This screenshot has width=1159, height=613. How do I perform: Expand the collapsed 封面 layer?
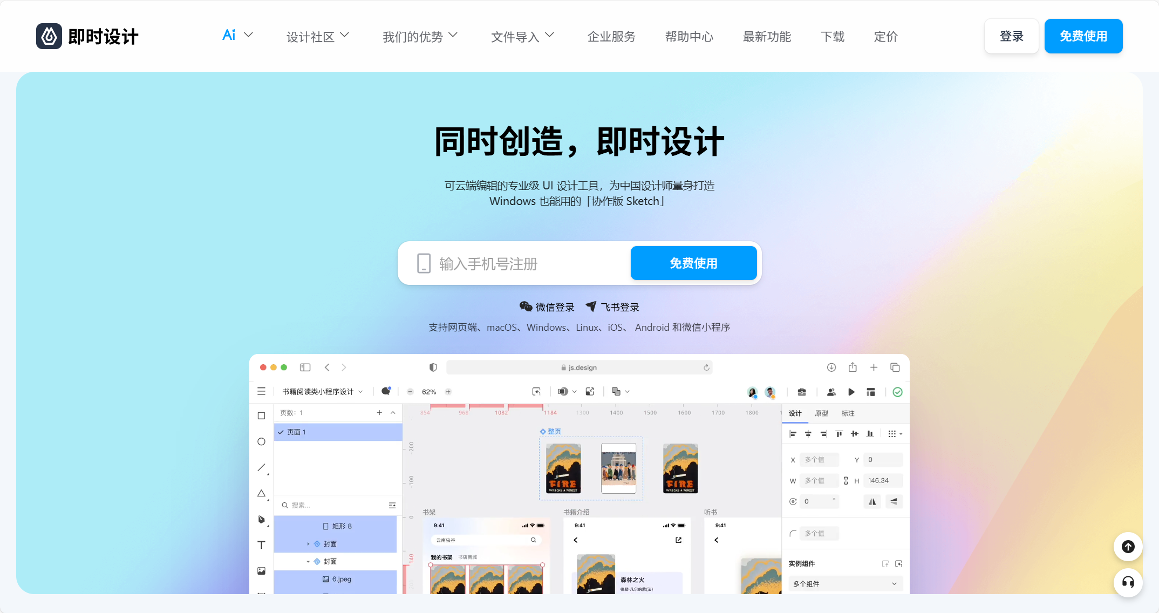[308, 544]
